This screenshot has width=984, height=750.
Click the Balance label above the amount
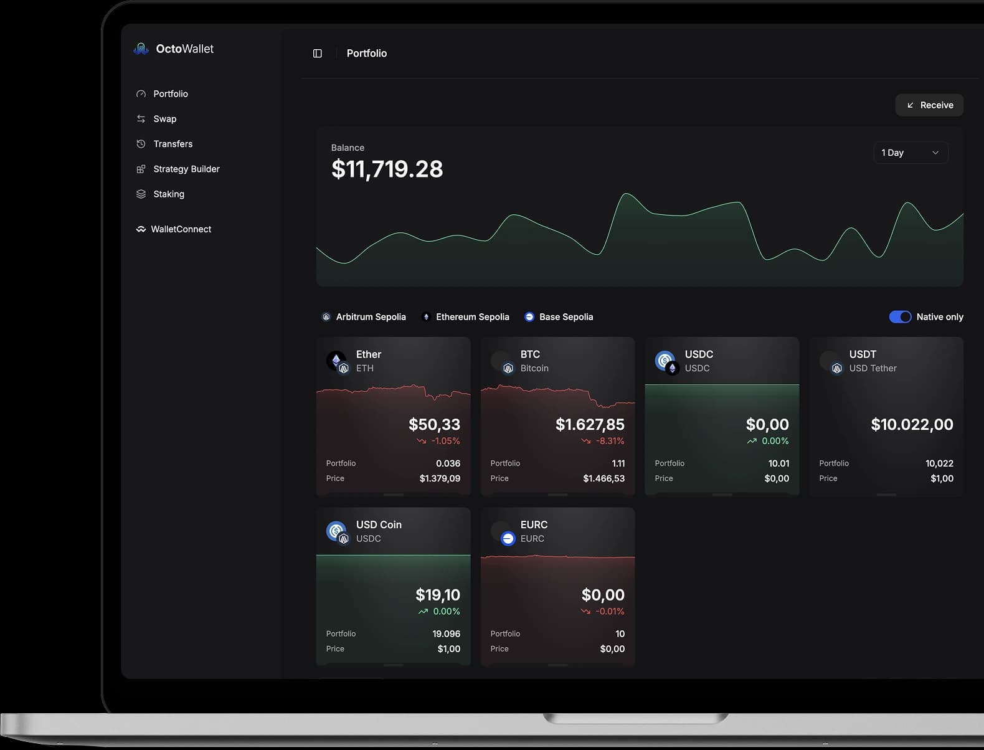348,148
